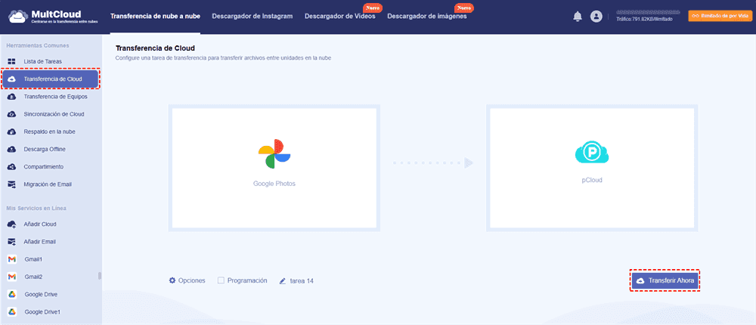
Task: Click the Añadir Cloud link
Action: click(x=40, y=224)
